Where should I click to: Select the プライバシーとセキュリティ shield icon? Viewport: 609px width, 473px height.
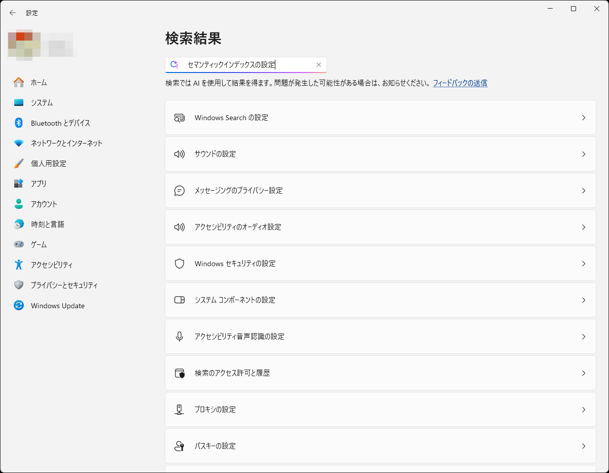[x=18, y=285]
